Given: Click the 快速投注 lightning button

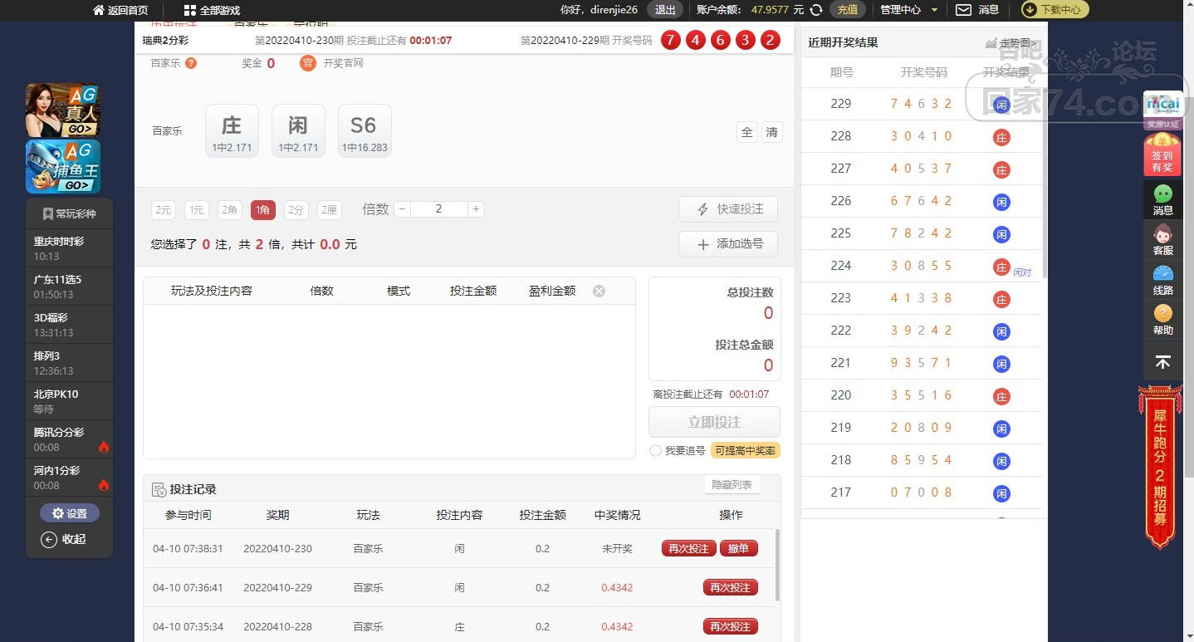Looking at the screenshot, I should pyautogui.click(x=728, y=209).
